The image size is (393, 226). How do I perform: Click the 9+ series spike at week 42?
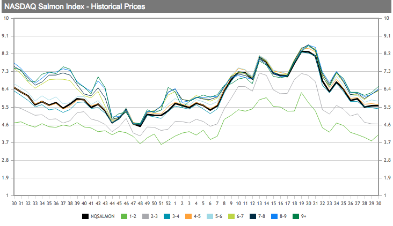pos(98,77)
